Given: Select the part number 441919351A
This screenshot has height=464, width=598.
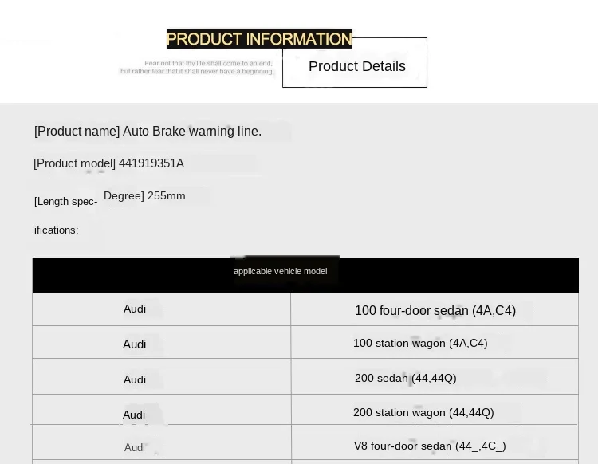Looking at the screenshot, I should tap(151, 163).
